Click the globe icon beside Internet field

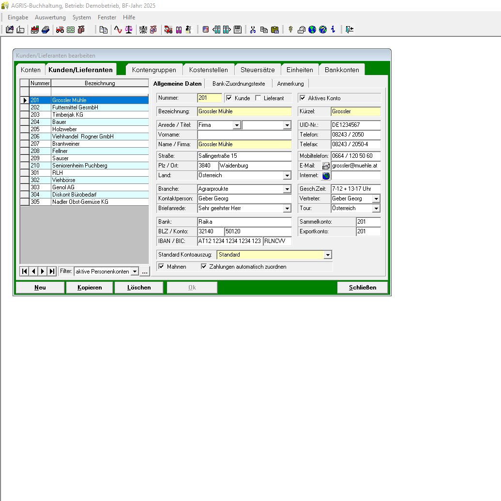coord(326,176)
